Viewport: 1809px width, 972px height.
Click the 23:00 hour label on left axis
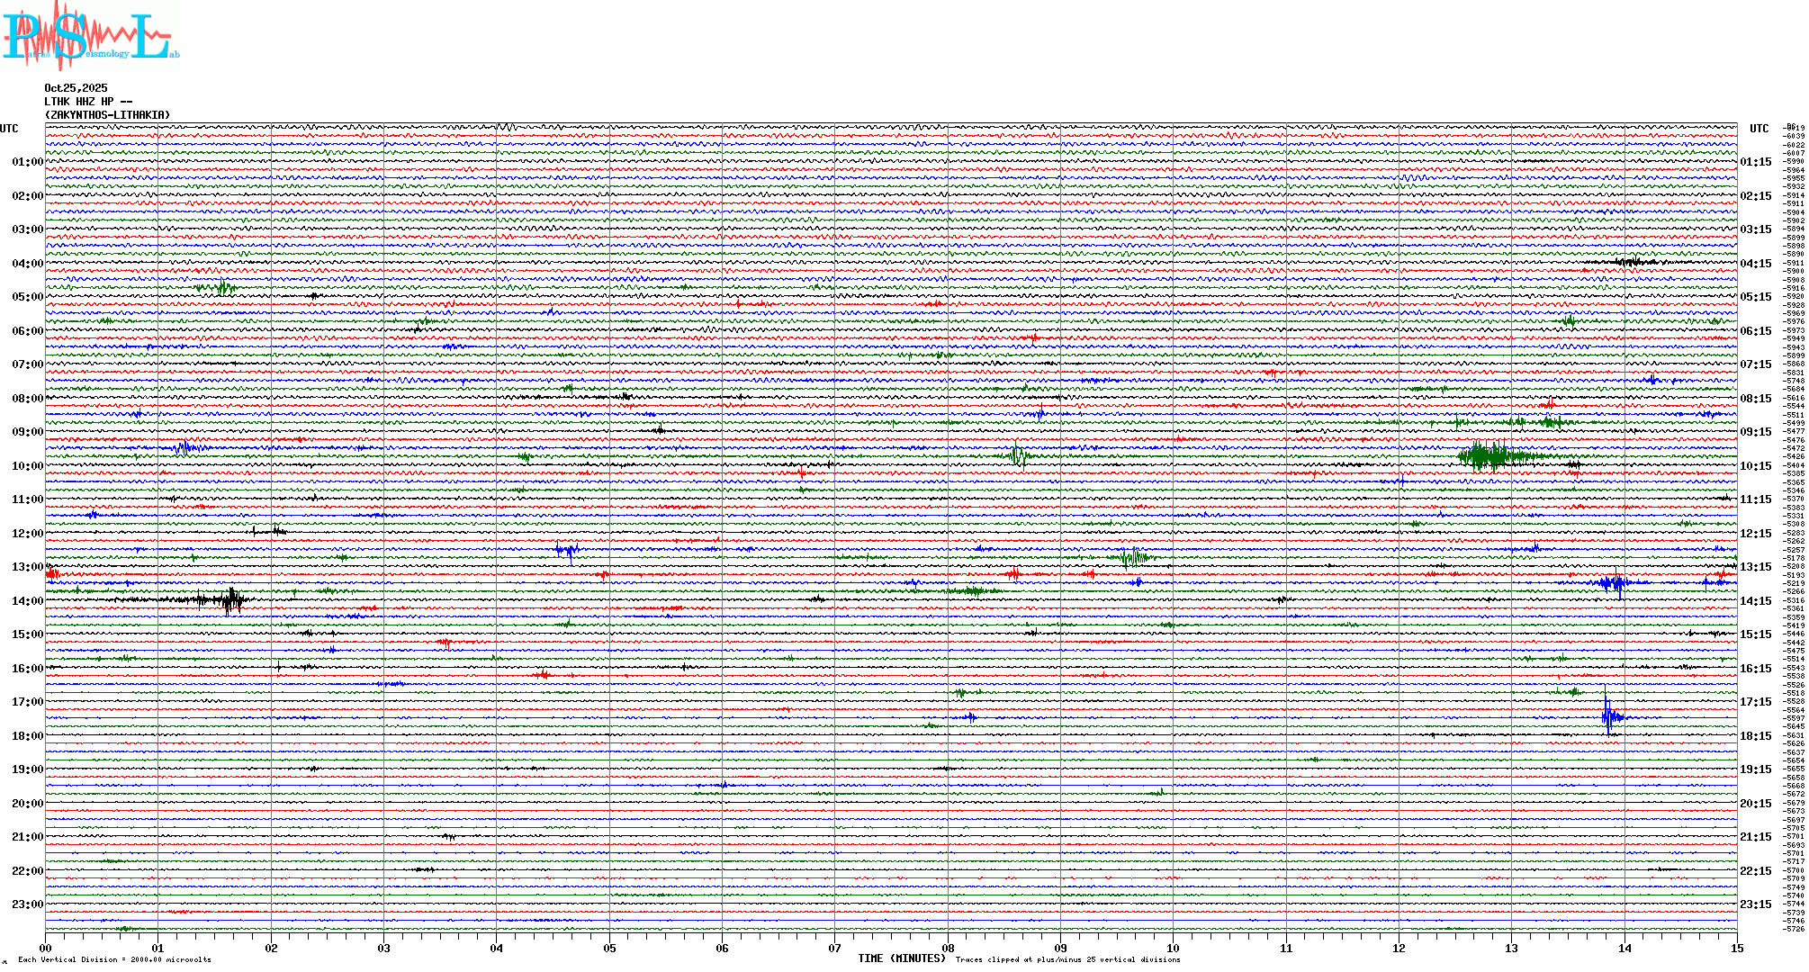(x=27, y=904)
